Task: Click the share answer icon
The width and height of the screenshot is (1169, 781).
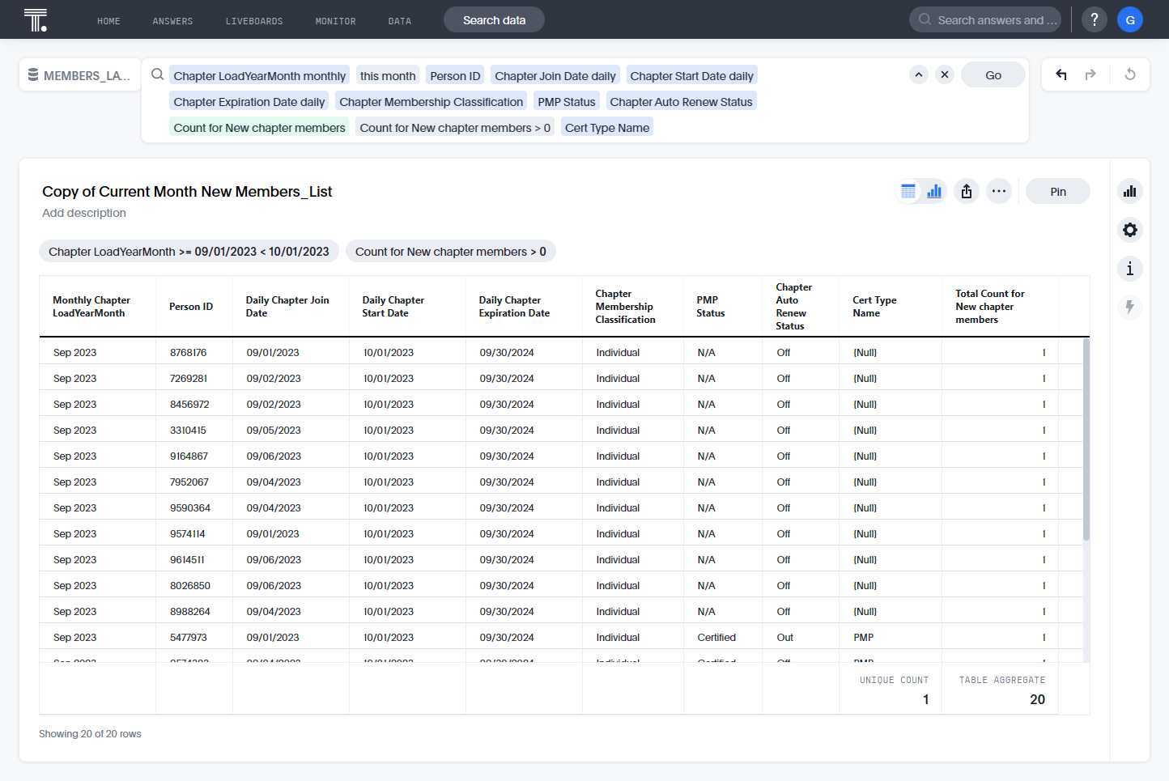Action: [967, 191]
